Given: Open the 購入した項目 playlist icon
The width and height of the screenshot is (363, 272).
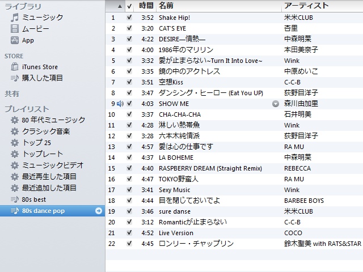Looking at the screenshot, I should tap(15, 78).
